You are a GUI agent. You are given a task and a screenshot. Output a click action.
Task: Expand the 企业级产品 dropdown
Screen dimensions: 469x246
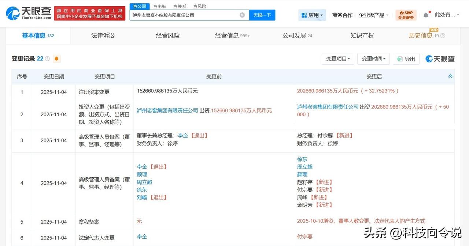(374, 15)
